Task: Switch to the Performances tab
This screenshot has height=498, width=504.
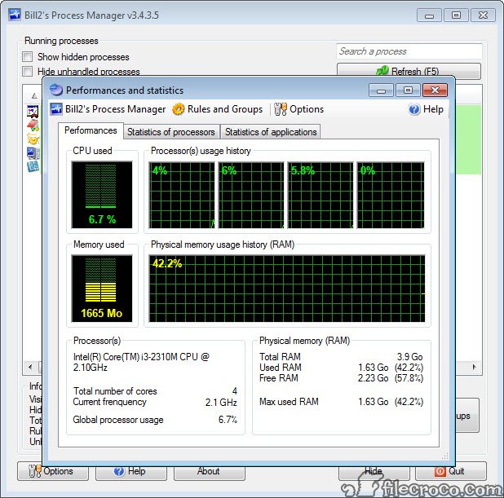Action: [x=91, y=130]
